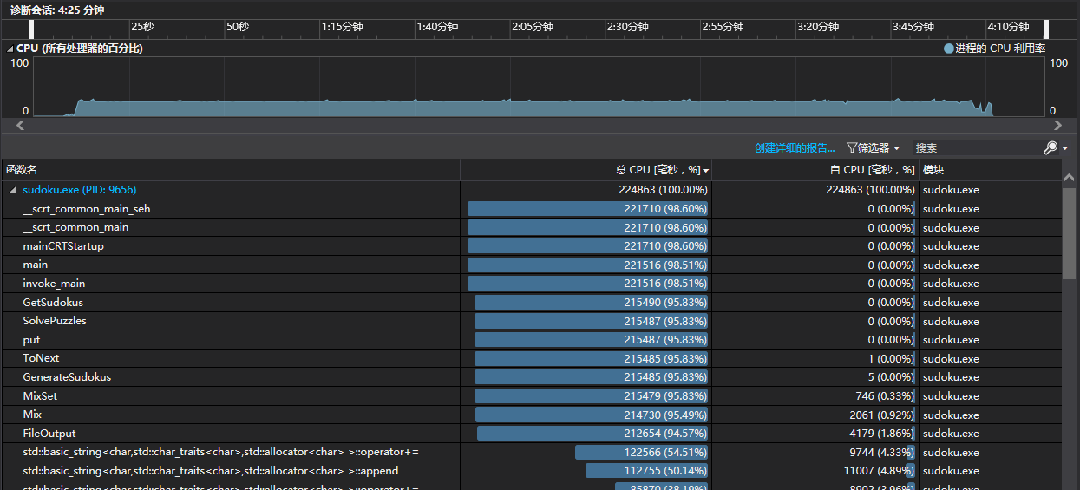The width and height of the screenshot is (1080, 490).
Task: Sort by 函数名 column header
Action: point(230,170)
